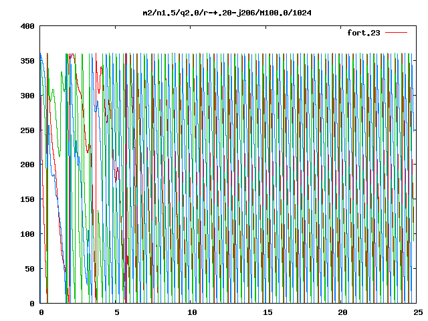Click the plot title m2/n1.5/q2.0/r-+.20-j206/M100.0/1024
The width and height of the screenshot is (428, 321).
(x=227, y=13)
